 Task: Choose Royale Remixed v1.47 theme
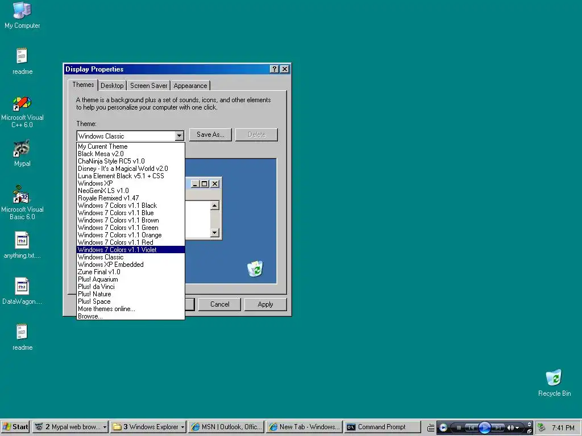pos(131,198)
